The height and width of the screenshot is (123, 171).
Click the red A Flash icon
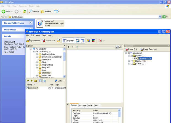(x=100, y=41)
